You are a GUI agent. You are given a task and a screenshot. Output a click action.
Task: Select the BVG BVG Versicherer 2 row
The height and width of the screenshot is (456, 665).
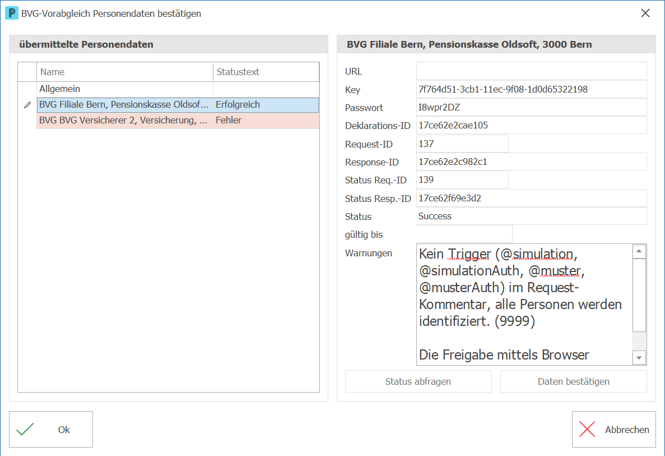[x=178, y=121]
